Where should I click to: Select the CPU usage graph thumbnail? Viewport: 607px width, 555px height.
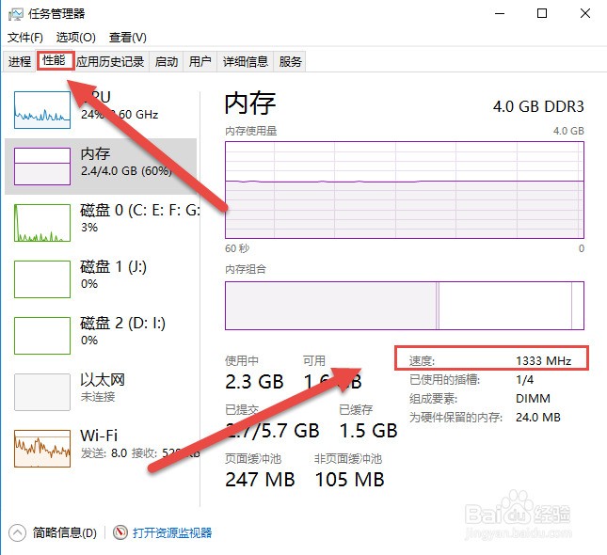click(42, 110)
